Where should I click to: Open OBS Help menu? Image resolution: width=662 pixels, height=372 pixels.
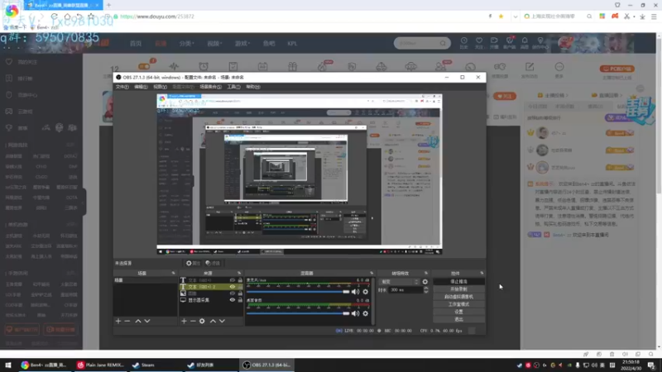tap(253, 87)
